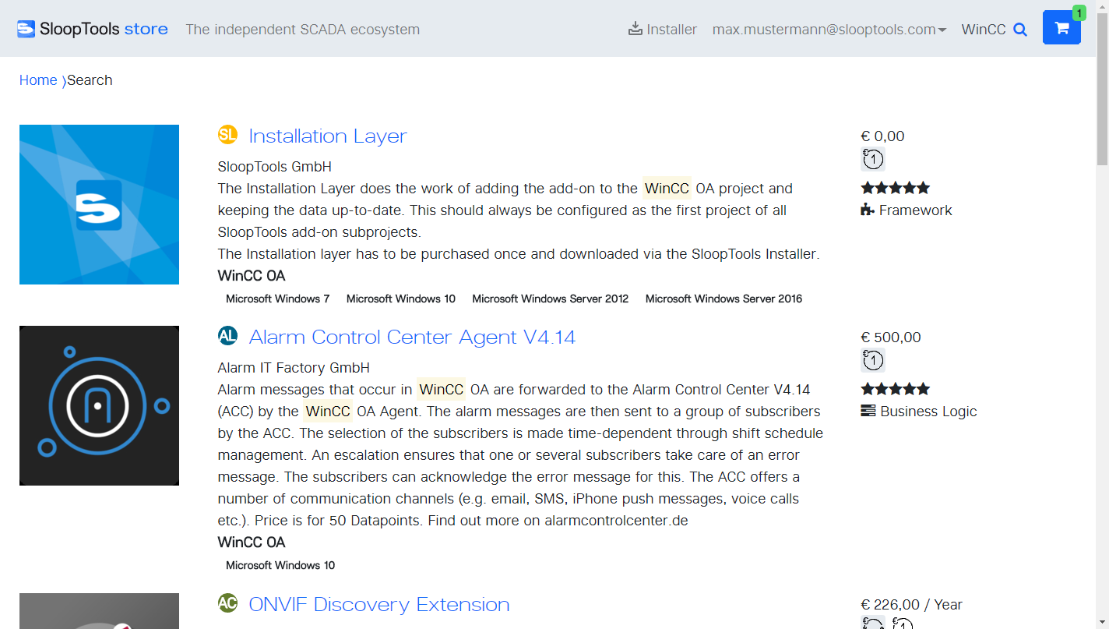Click one-time purchase icon under € 500,00

pos(873,360)
